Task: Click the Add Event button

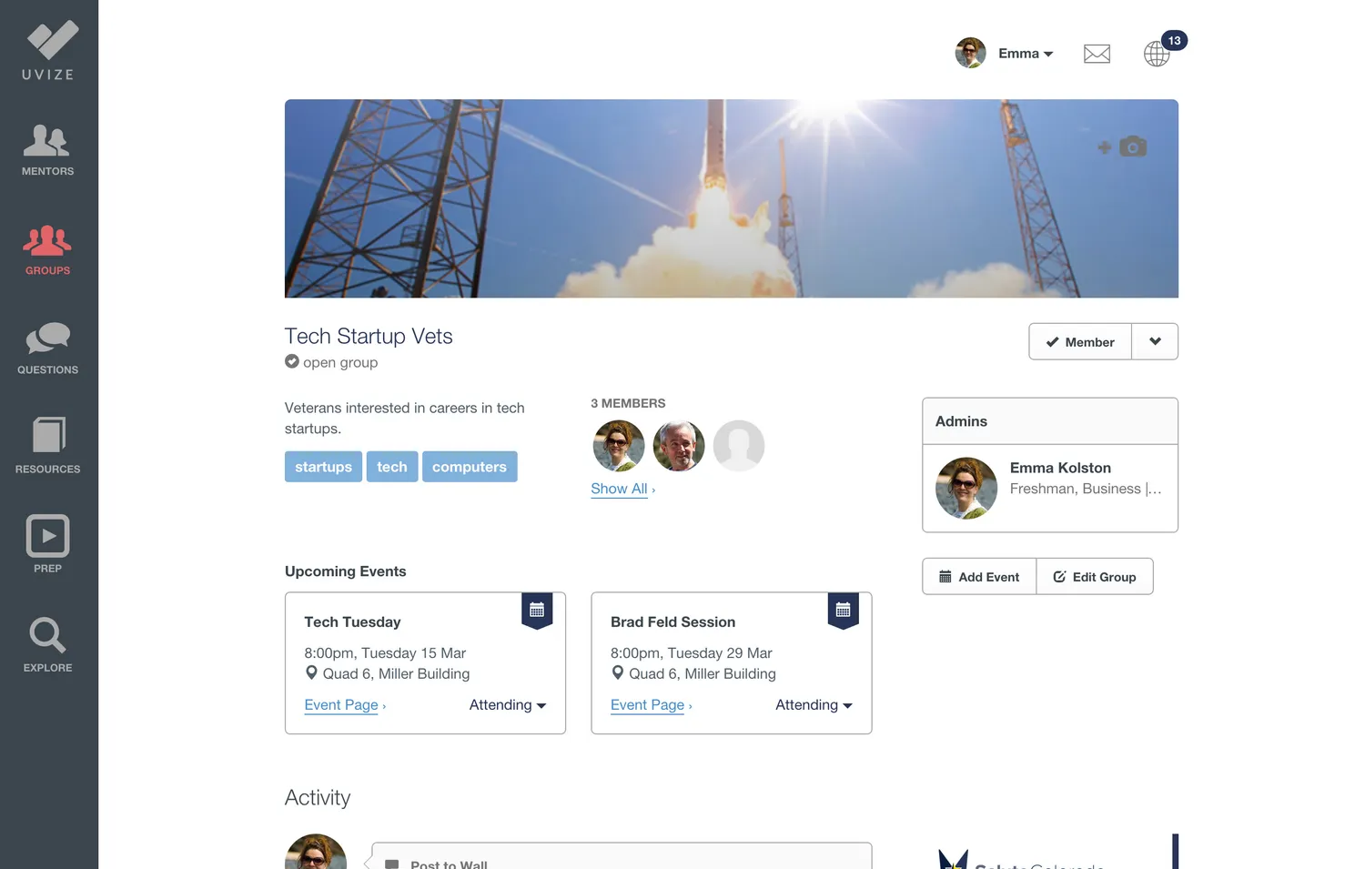Action: [979, 577]
